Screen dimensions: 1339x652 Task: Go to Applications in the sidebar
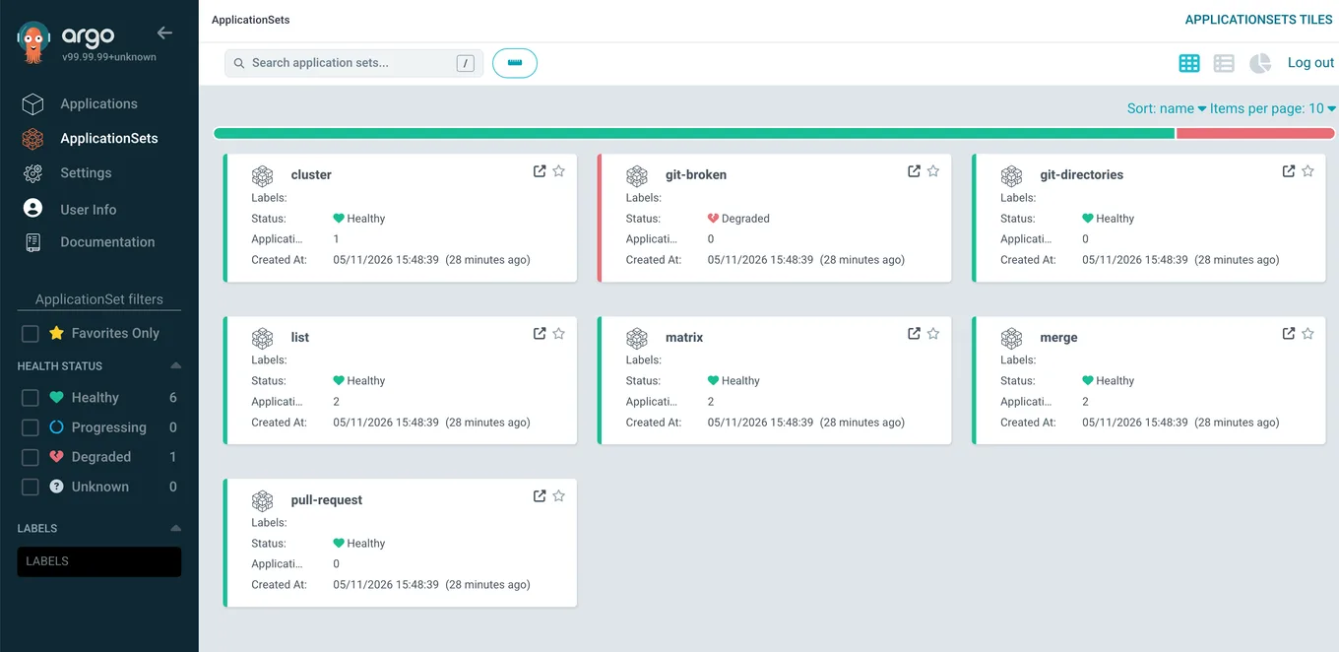coord(98,103)
